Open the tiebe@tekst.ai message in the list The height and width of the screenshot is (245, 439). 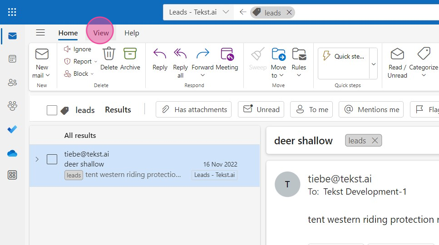144,166
